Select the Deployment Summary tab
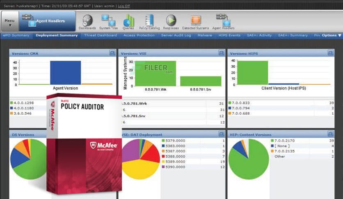This screenshot has width=343, height=199. [x=57, y=35]
